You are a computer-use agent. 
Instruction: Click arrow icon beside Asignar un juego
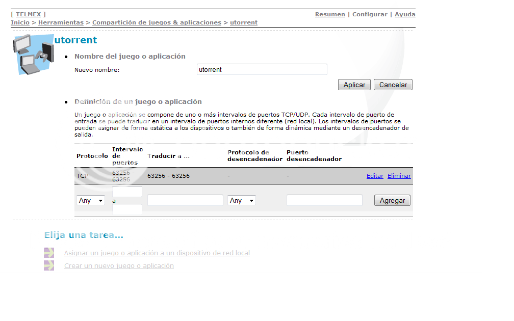point(49,253)
